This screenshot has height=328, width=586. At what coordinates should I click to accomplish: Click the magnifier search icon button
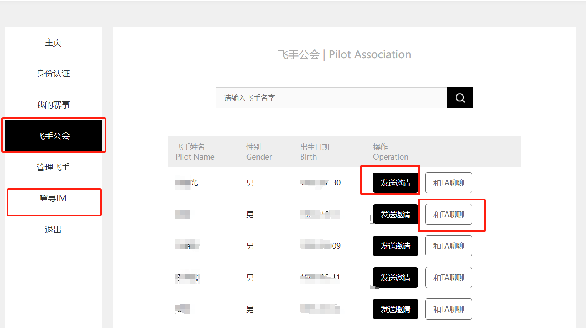click(460, 98)
